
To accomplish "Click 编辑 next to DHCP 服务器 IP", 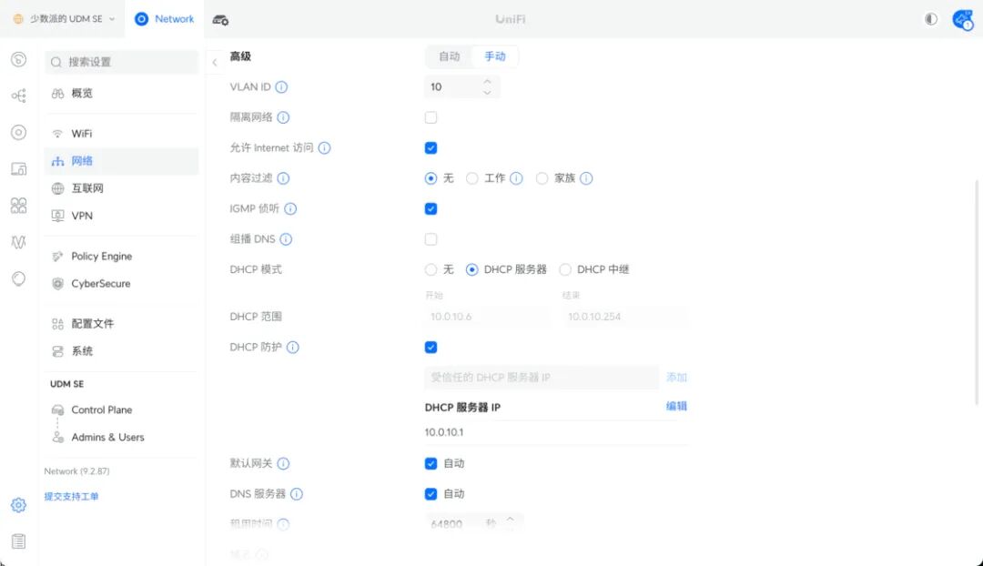I will (676, 406).
